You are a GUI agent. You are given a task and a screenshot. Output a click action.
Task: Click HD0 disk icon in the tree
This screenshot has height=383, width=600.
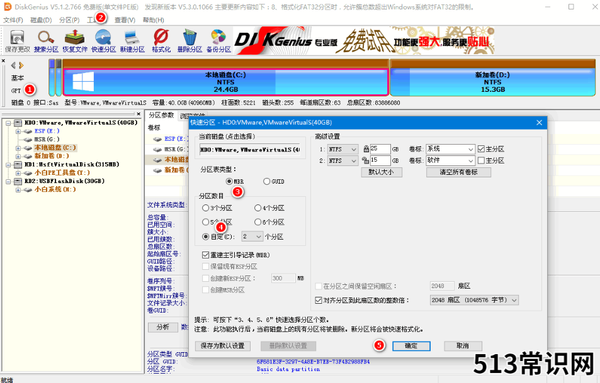[18, 123]
